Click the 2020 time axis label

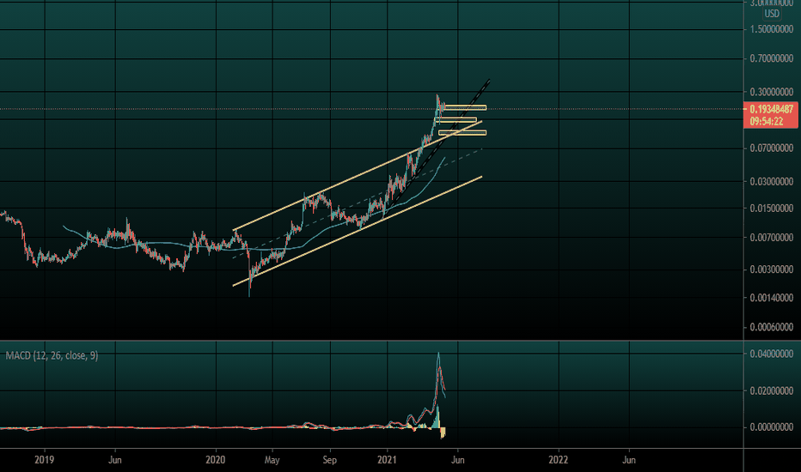216,460
